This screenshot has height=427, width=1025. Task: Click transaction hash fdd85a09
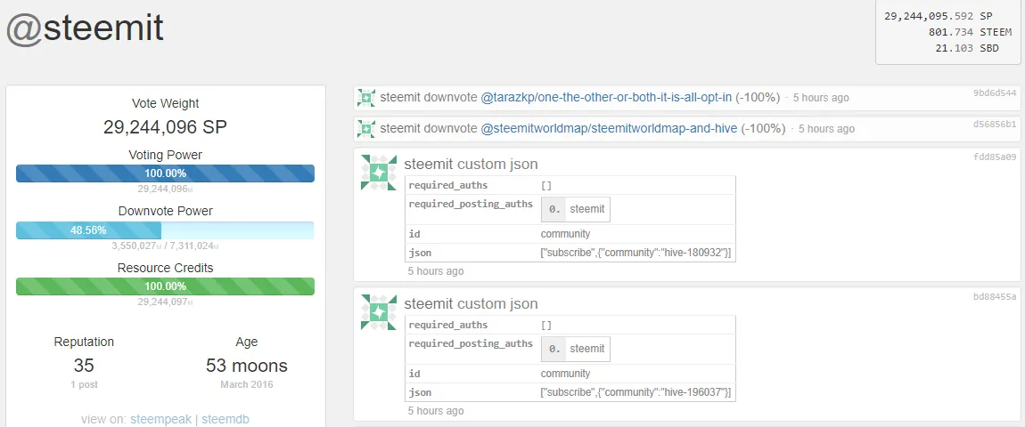[x=995, y=157]
